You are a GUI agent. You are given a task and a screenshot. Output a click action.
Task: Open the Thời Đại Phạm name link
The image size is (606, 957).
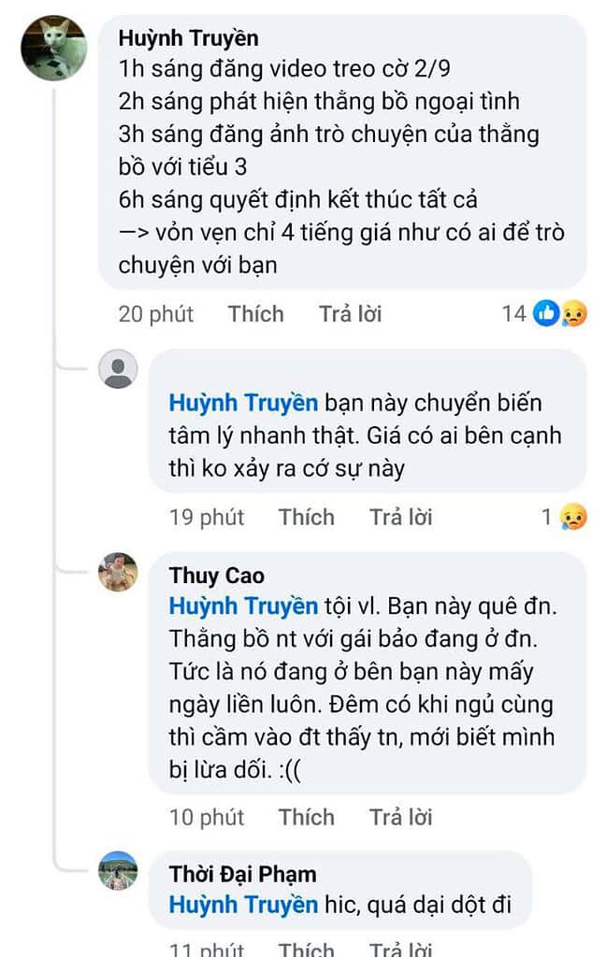pyautogui.click(x=242, y=875)
